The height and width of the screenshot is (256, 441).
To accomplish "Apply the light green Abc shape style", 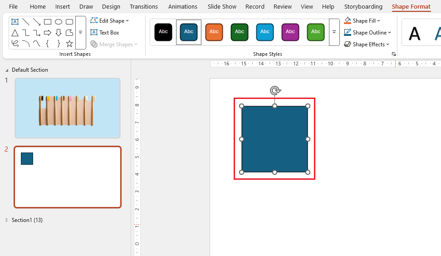I will point(316,32).
